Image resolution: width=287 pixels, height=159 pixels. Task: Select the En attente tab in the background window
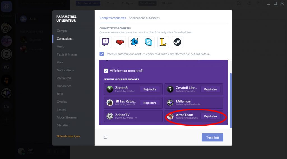147,3
